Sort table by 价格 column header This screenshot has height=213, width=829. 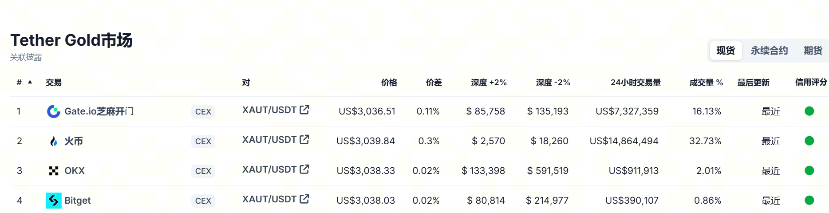389,83
